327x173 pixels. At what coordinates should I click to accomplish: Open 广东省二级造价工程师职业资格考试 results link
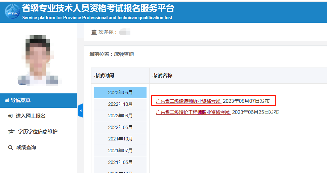point(193,112)
